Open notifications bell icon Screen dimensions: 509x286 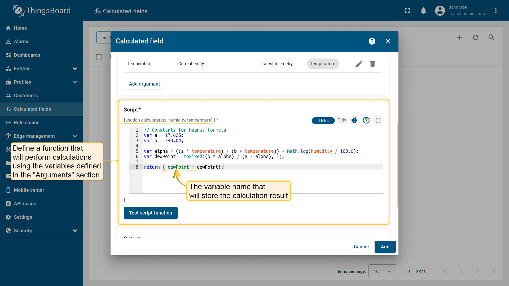point(423,11)
